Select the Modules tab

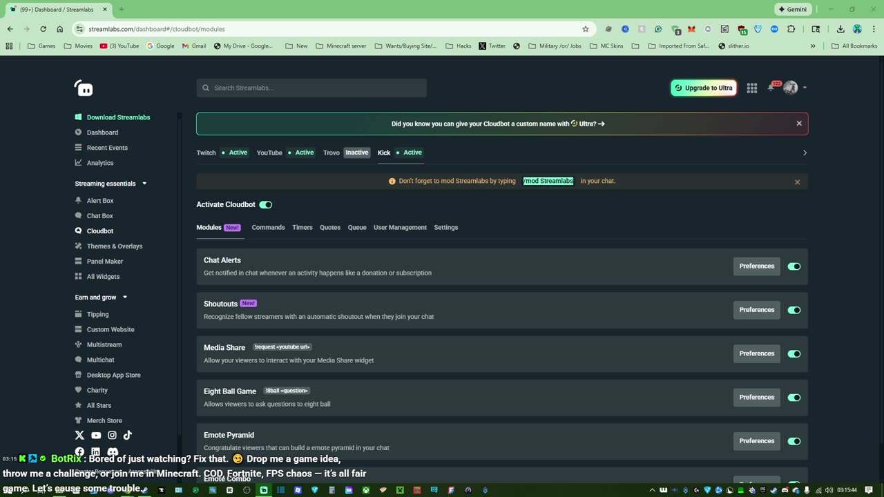point(218,228)
